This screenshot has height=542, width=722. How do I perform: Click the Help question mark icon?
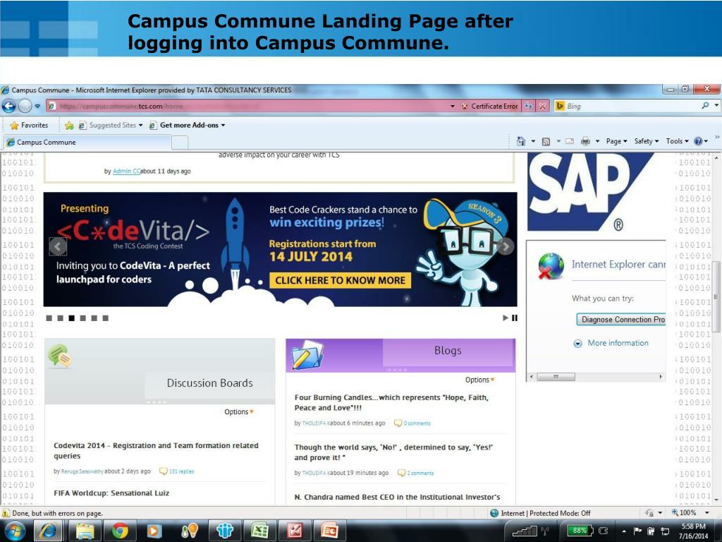tap(699, 141)
